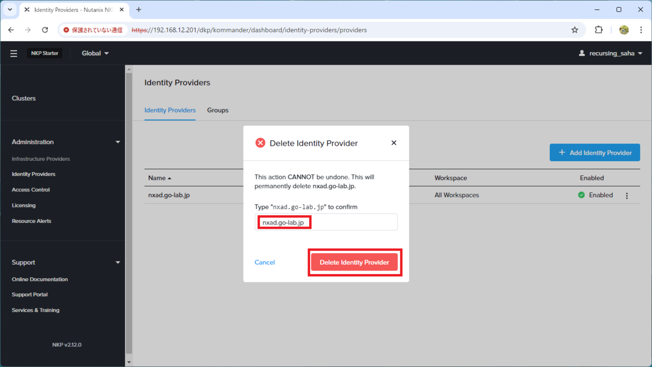
Task: Collapse the Administration section
Action: click(118, 142)
